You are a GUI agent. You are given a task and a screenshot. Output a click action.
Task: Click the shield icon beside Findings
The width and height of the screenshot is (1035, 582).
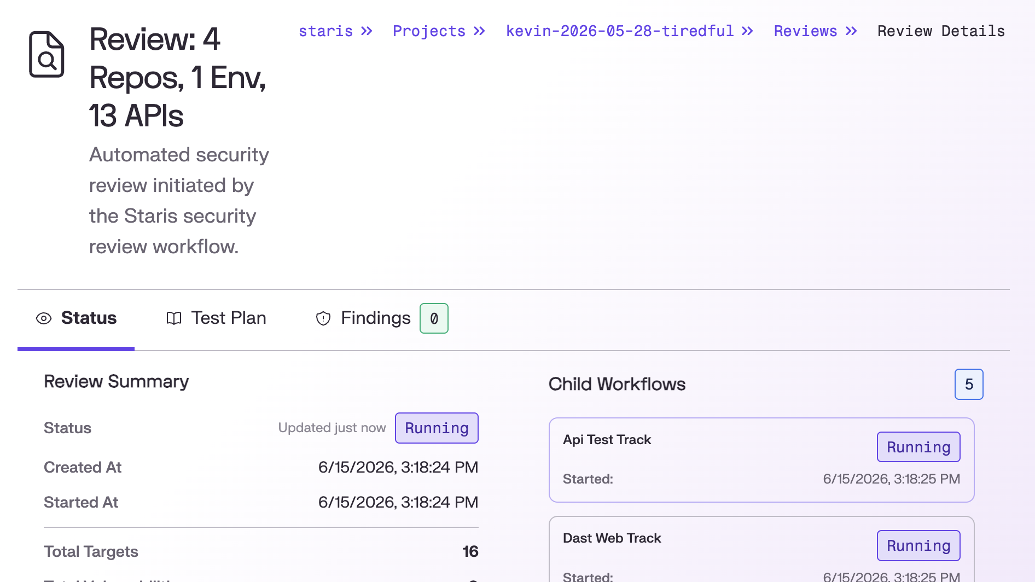click(323, 318)
